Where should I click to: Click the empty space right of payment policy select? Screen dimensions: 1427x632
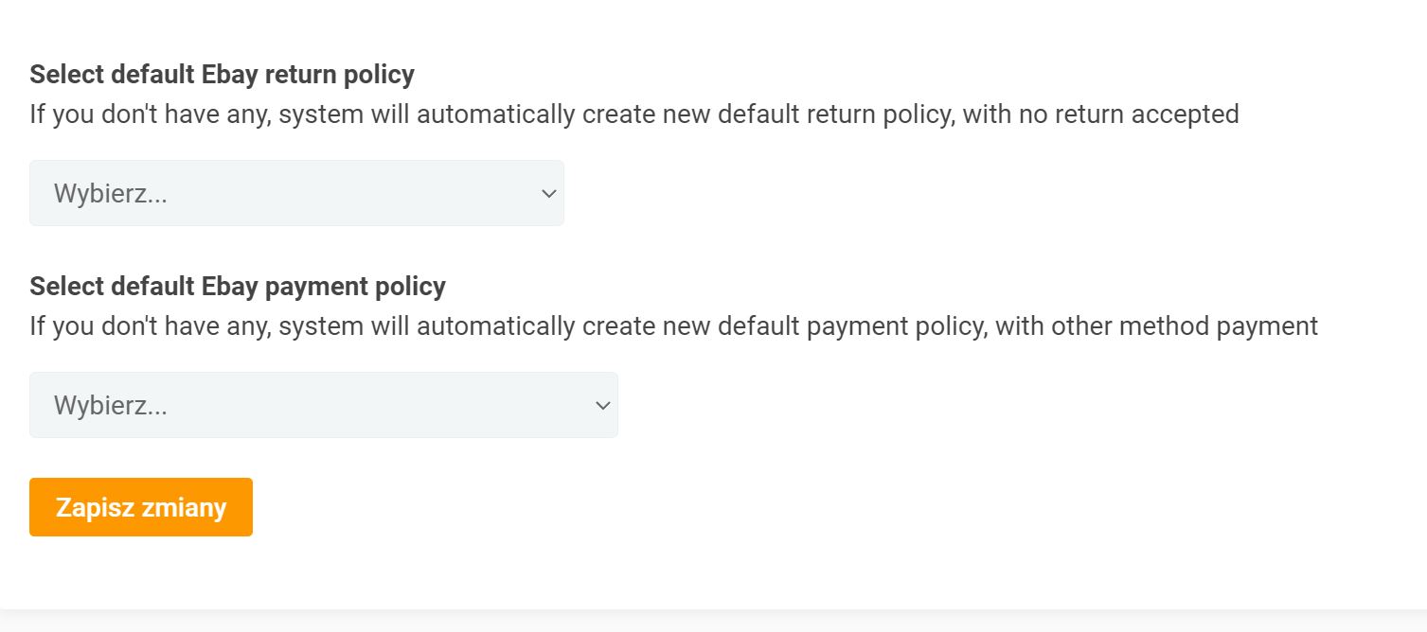(x=994, y=405)
